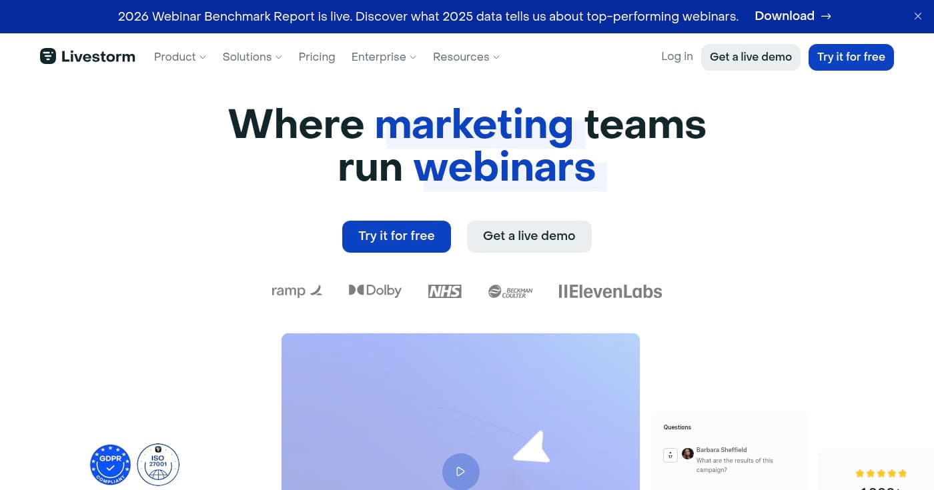The width and height of the screenshot is (934, 490).
Task: Upvote Barbara Sheffield's question
Action: (x=670, y=455)
